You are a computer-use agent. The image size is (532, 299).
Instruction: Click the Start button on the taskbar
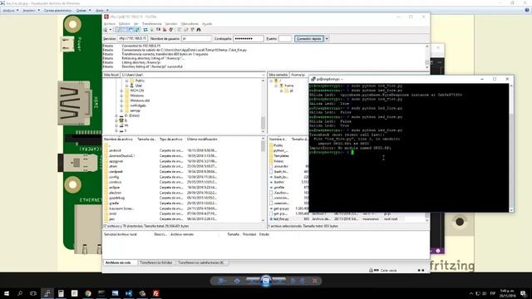[x=7, y=293]
